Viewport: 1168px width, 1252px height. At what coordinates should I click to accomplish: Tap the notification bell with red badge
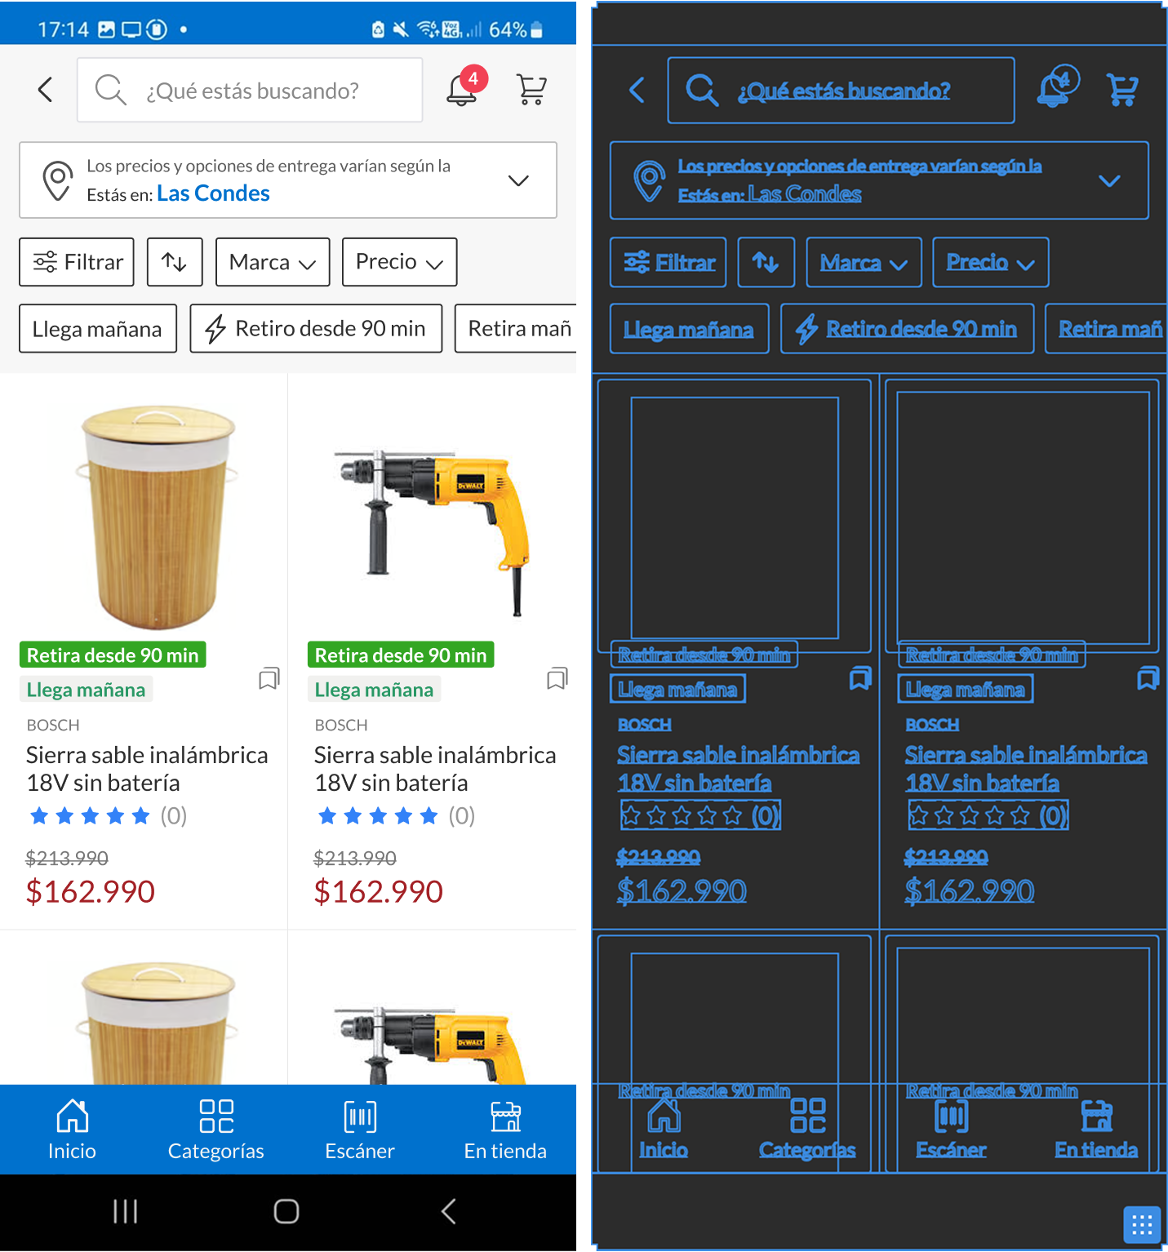tap(463, 89)
